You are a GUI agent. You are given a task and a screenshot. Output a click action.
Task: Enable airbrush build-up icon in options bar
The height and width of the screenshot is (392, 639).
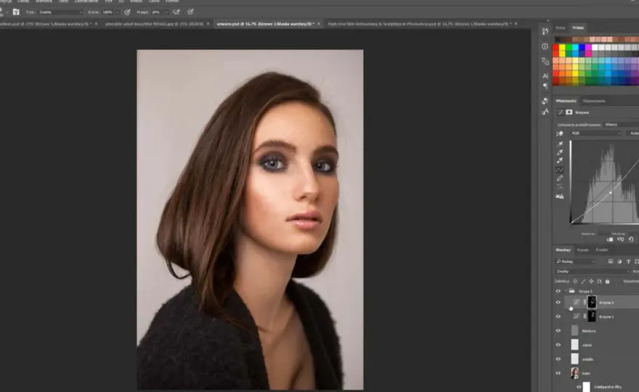pos(176,12)
